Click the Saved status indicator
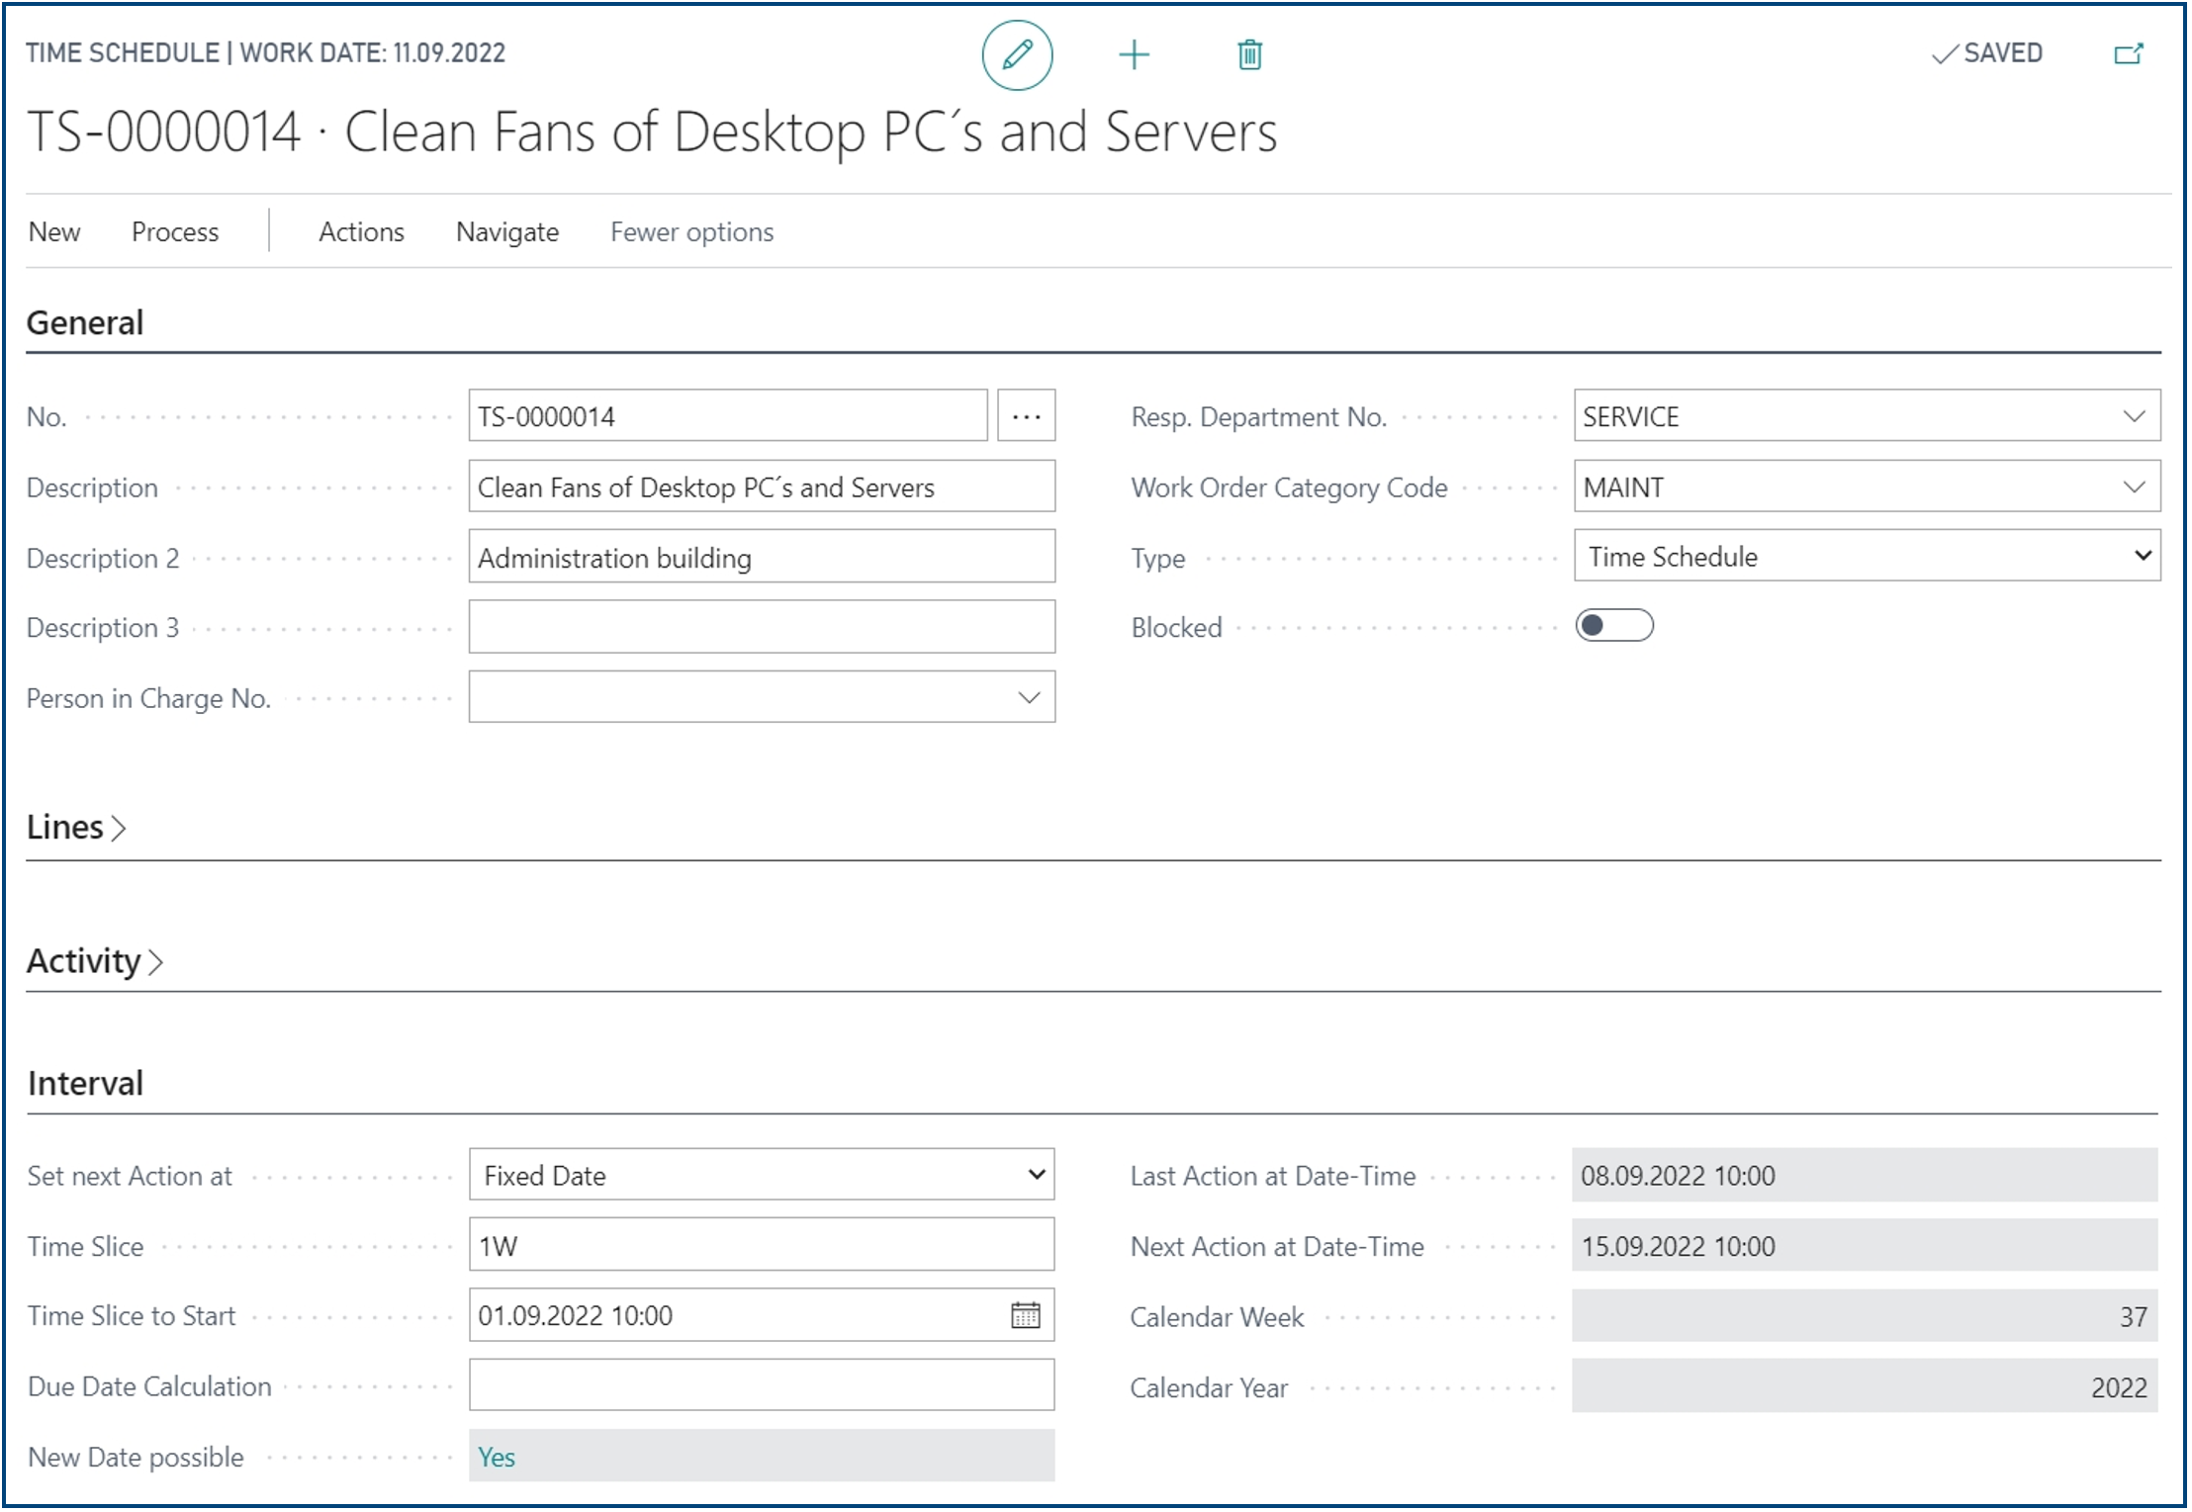The height and width of the screenshot is (1512, 2192). pyautogui.click(x=1987, y=53)
